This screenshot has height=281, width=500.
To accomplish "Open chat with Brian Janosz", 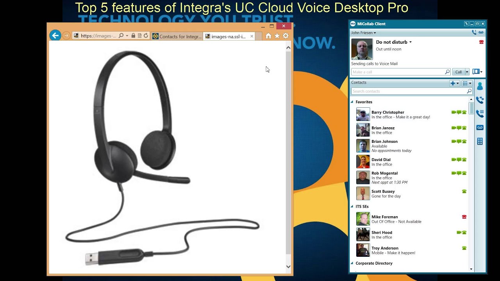I will click(x=459, y=128).
